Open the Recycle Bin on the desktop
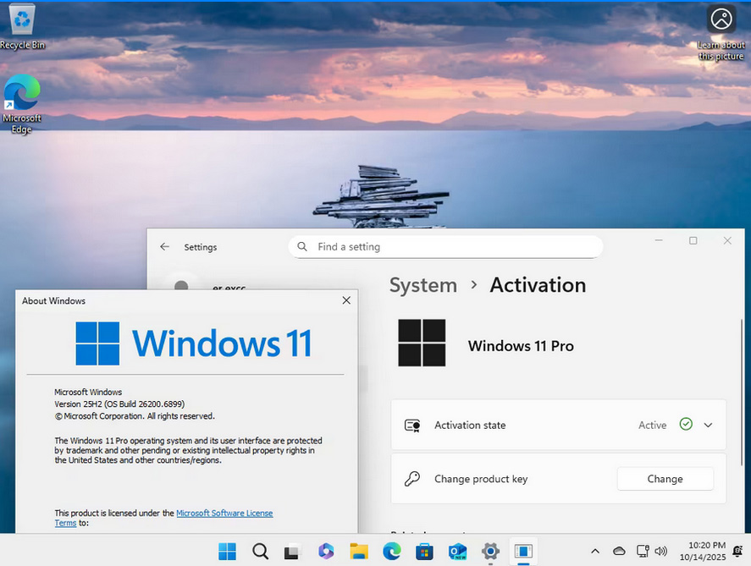Screen dimensions: 751x566 pos(22,25)
